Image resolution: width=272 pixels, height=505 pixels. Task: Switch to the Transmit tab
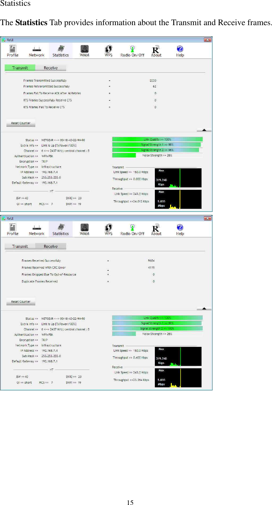tap(19, 68)
